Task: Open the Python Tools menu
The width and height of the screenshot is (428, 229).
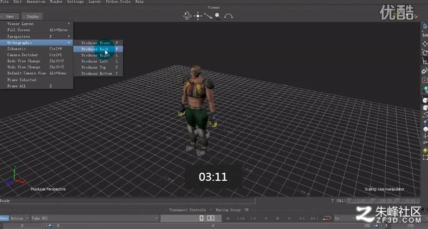Action: click(x=118, y=2)
